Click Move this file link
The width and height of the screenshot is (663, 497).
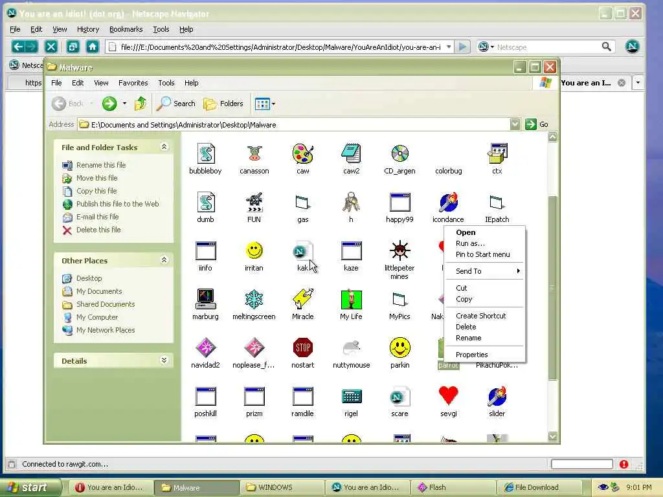tap(97, 178)
